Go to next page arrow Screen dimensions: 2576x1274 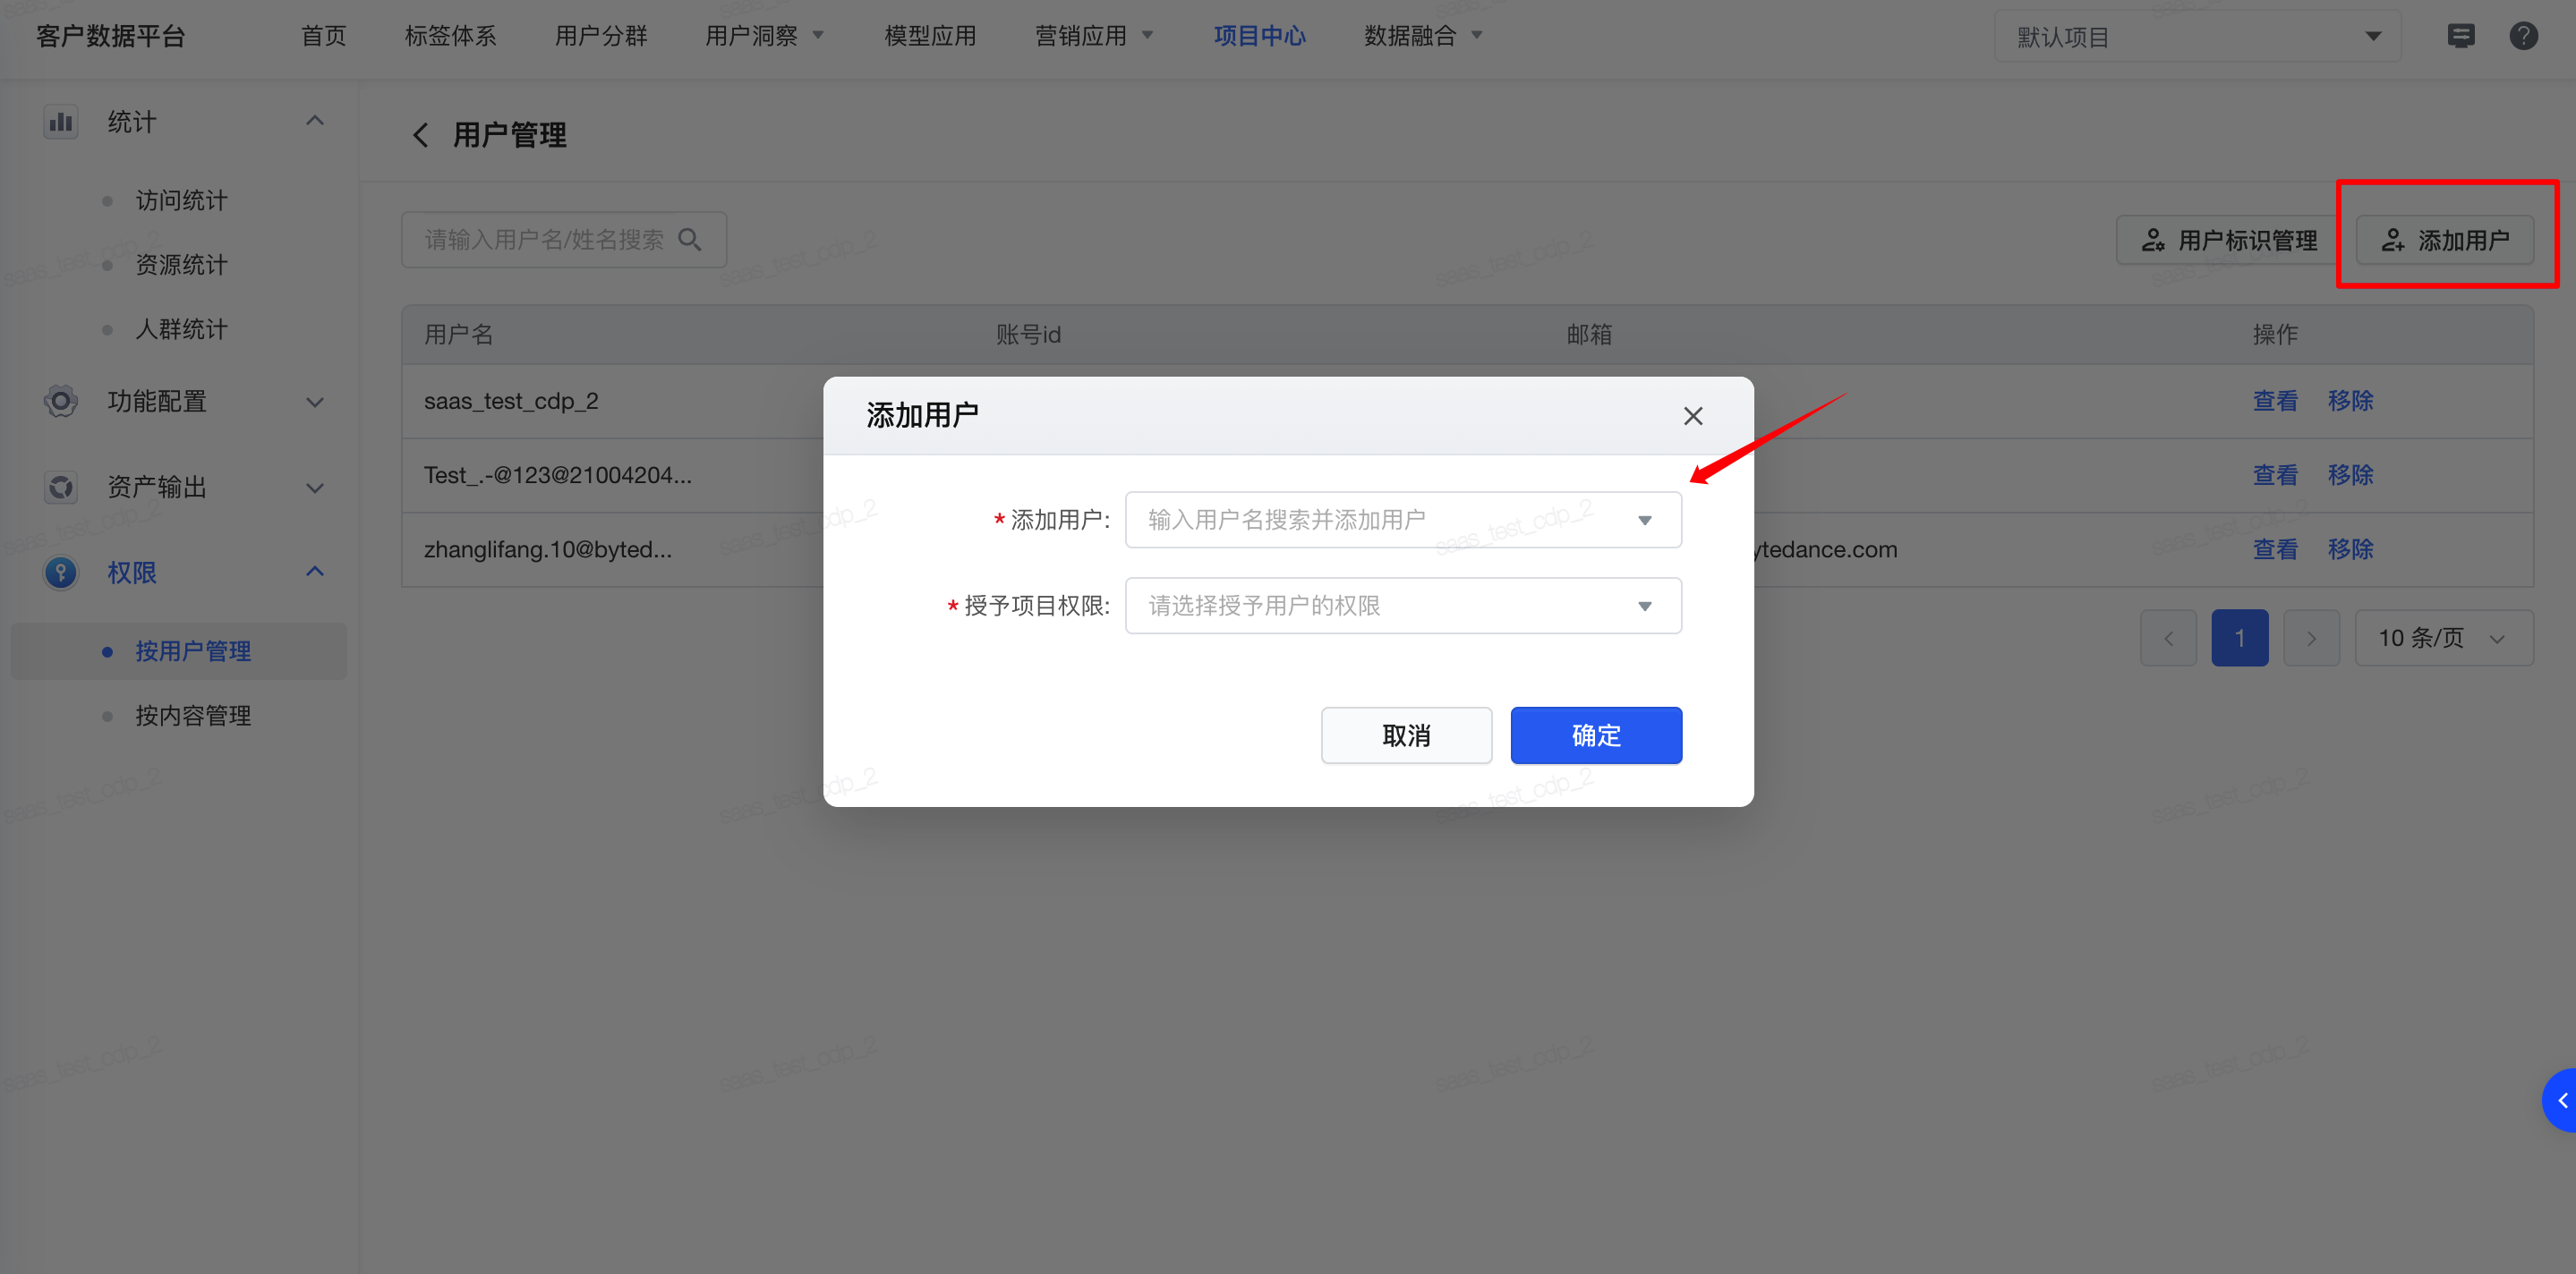tap(2311, 638)
